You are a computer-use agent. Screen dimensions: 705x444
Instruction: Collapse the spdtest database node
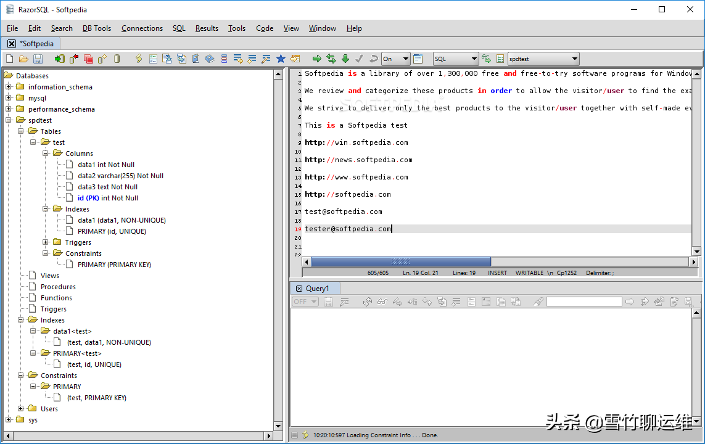[x=9, y=120]
